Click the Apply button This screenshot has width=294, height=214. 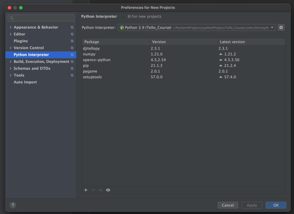tap(252, 205)
